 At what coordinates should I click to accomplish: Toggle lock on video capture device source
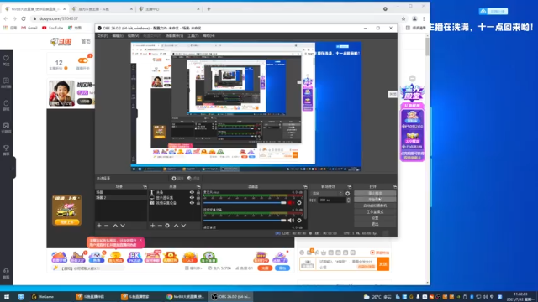pyautogui.click(x=198, y=203)
